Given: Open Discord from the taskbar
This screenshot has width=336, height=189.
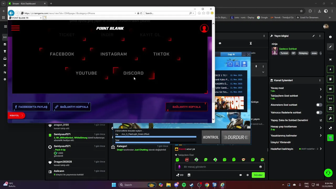Looking at the screenshot, I should 176,185.
